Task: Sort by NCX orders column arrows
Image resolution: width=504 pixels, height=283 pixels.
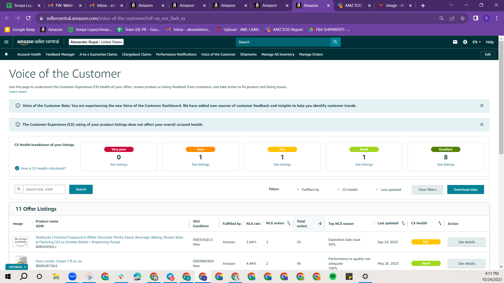Action: point(289,223)
